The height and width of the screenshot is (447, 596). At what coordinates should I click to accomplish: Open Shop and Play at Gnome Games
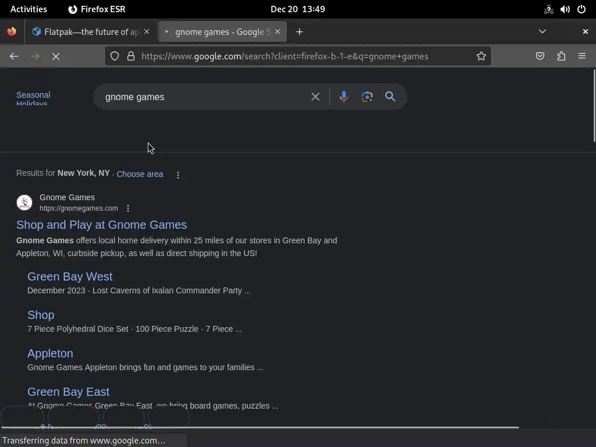click(x=101, y=225)
